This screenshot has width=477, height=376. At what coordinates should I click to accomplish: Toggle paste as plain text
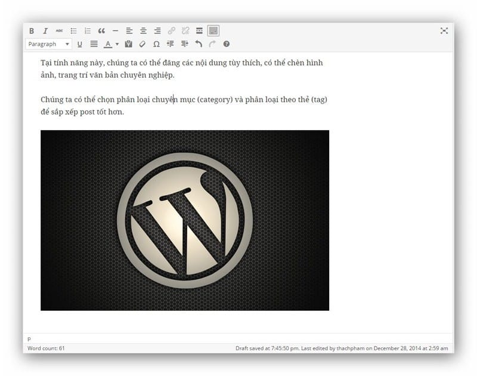[x=128, y=44]
